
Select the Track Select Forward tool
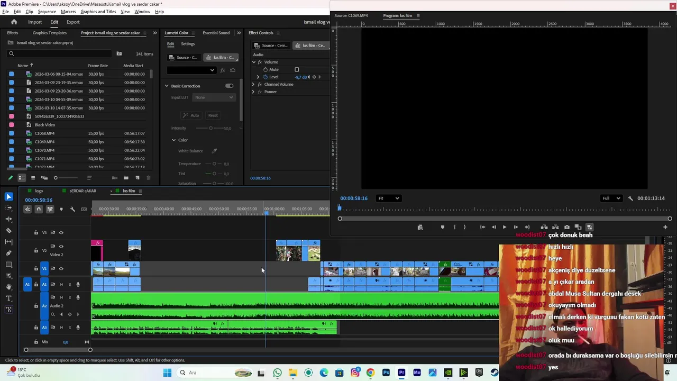click(x=8, y=207)
